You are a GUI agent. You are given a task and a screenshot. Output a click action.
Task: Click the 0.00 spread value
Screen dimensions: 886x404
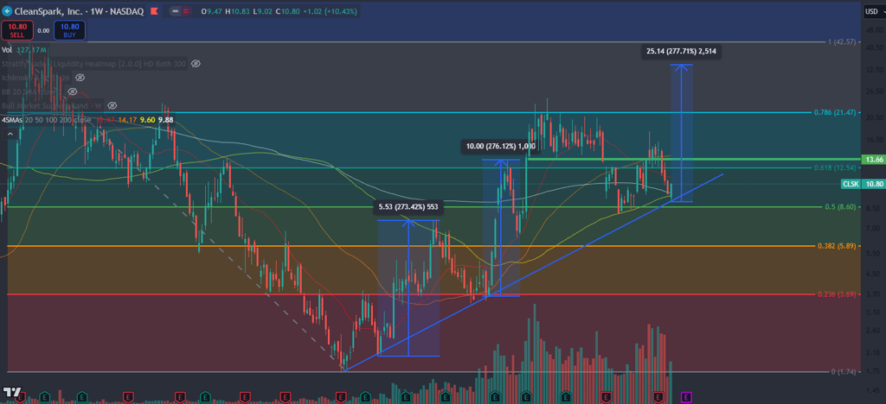[x=43, y=30]
